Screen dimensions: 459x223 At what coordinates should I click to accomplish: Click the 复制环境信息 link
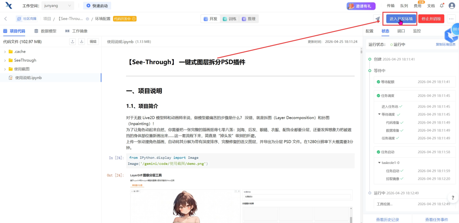click(445, 45)
